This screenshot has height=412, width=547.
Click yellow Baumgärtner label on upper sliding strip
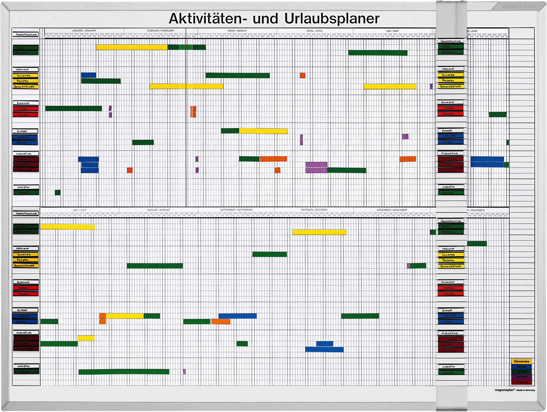(450, 87)
